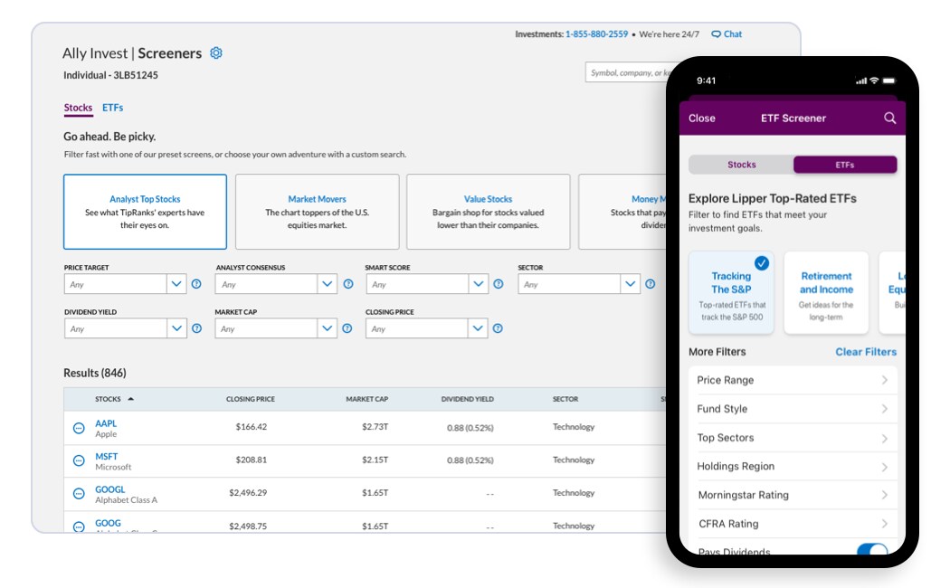Switch to the Stocks tab on desktop
The width and height of the screenshot is (950, 588).
point(78,108)
